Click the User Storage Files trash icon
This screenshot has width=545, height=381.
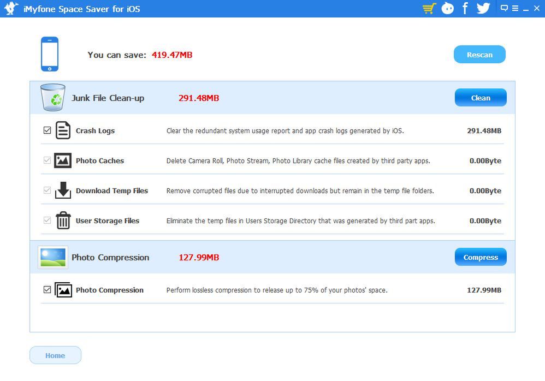[63, 221]
